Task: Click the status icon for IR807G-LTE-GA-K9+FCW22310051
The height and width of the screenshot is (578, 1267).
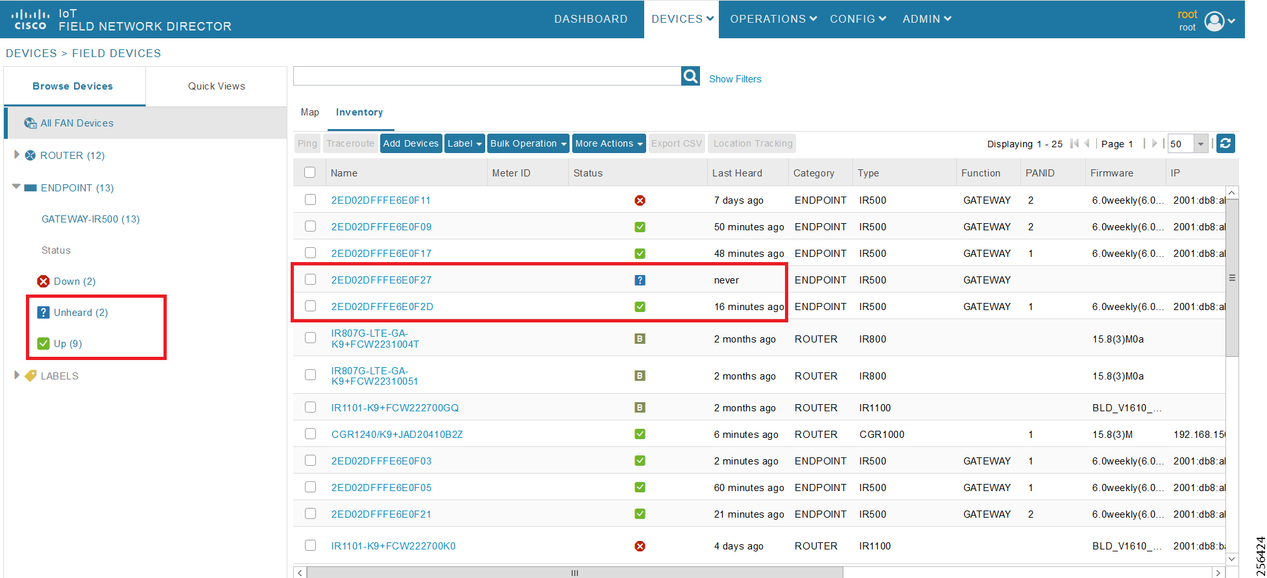Action: click(x=640, y=376)
